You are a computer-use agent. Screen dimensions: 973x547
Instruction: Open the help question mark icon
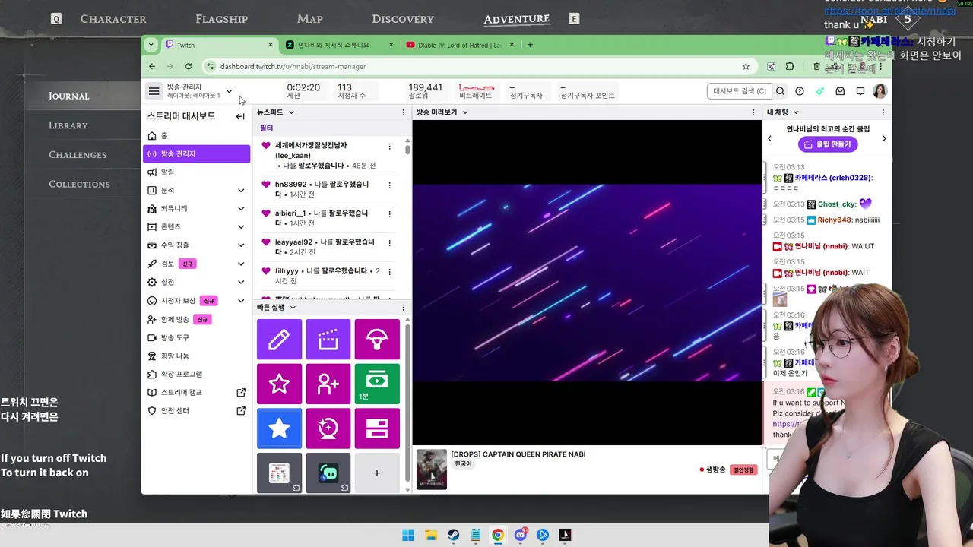(x=800, y=91)
